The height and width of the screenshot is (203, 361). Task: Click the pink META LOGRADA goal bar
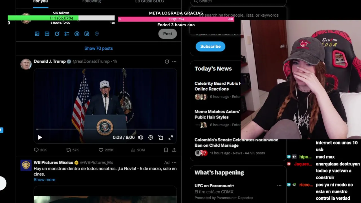[x=176, y=19]
